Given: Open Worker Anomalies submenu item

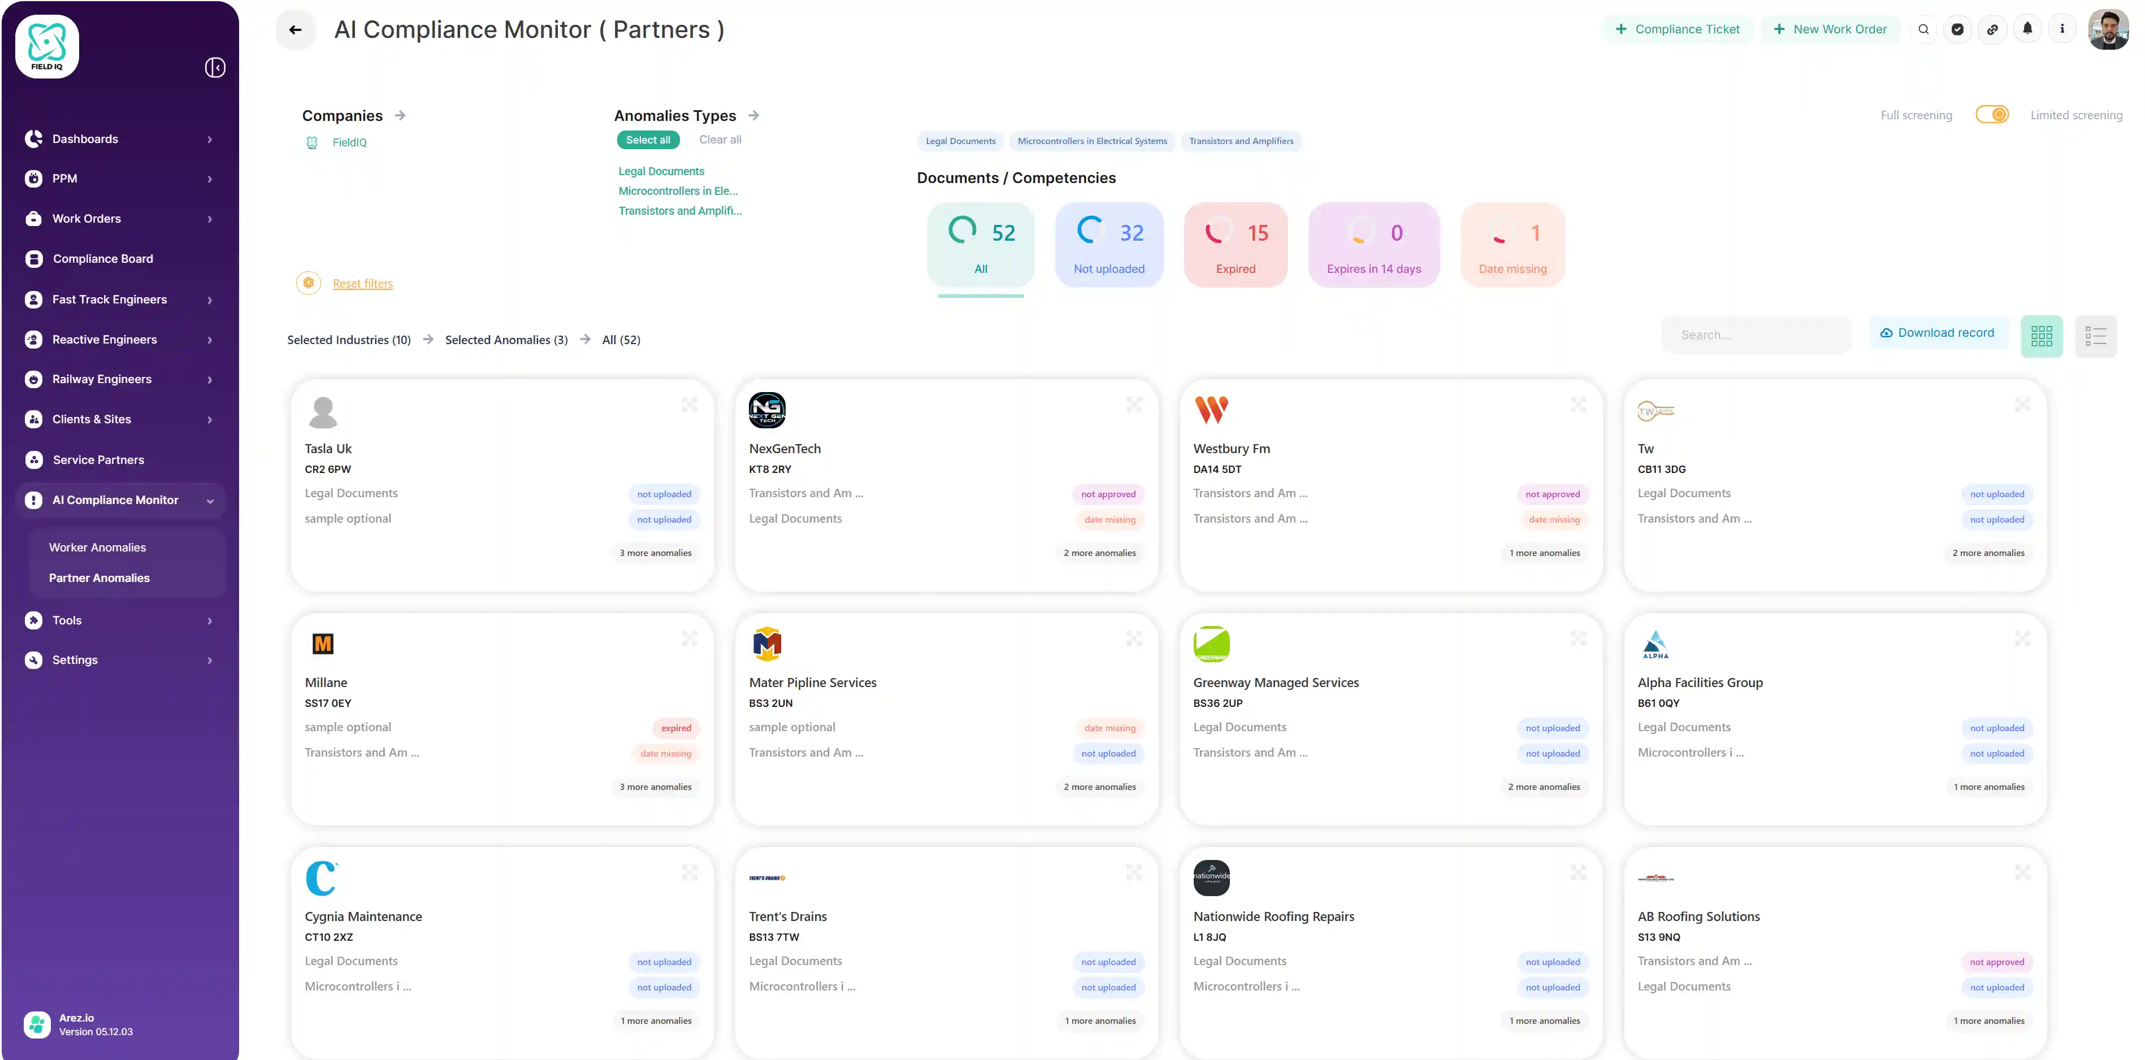Looking at the screenshot, I should [x=97, y=548].
